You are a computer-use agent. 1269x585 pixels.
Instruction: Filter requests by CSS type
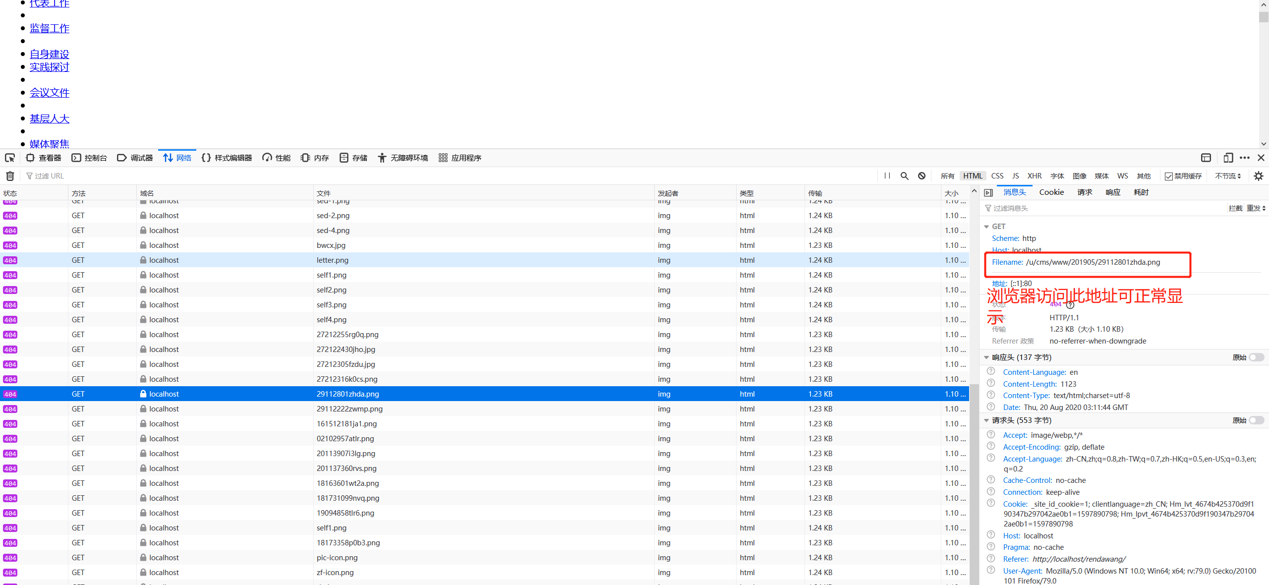[x=997, y=176]
